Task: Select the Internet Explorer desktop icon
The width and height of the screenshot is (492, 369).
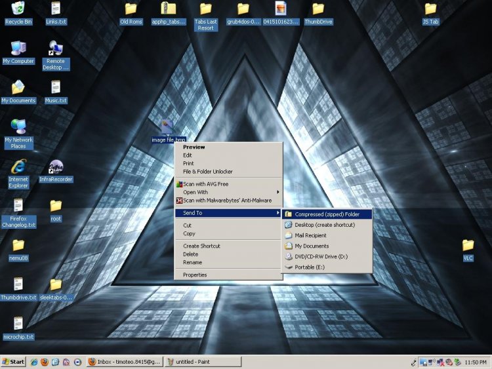Action: click(x=18, y=174)
